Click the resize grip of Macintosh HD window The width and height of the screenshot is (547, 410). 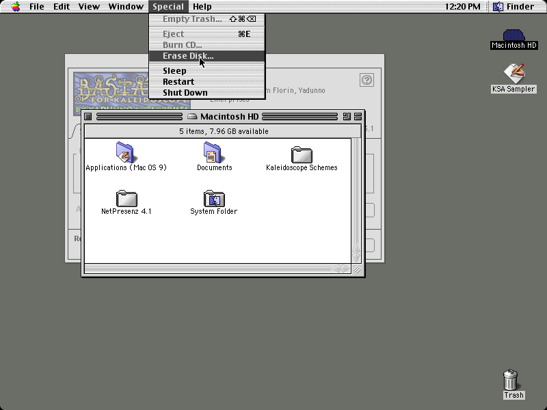click(x=356, y=269)
